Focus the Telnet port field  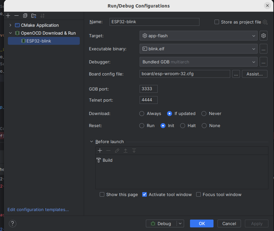tap(148, 100)
